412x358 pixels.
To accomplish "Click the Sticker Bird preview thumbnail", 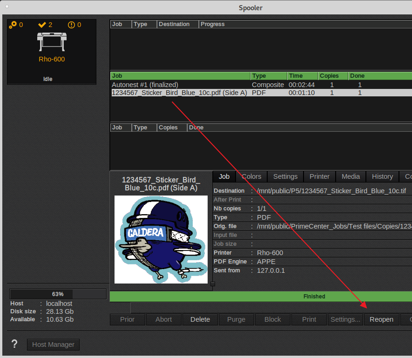I will [161, 239].
